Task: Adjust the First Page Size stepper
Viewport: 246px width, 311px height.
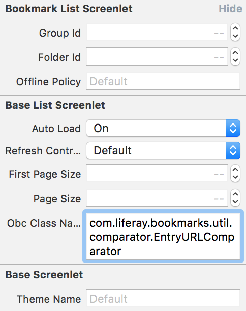Action: [x=235, y=173]
